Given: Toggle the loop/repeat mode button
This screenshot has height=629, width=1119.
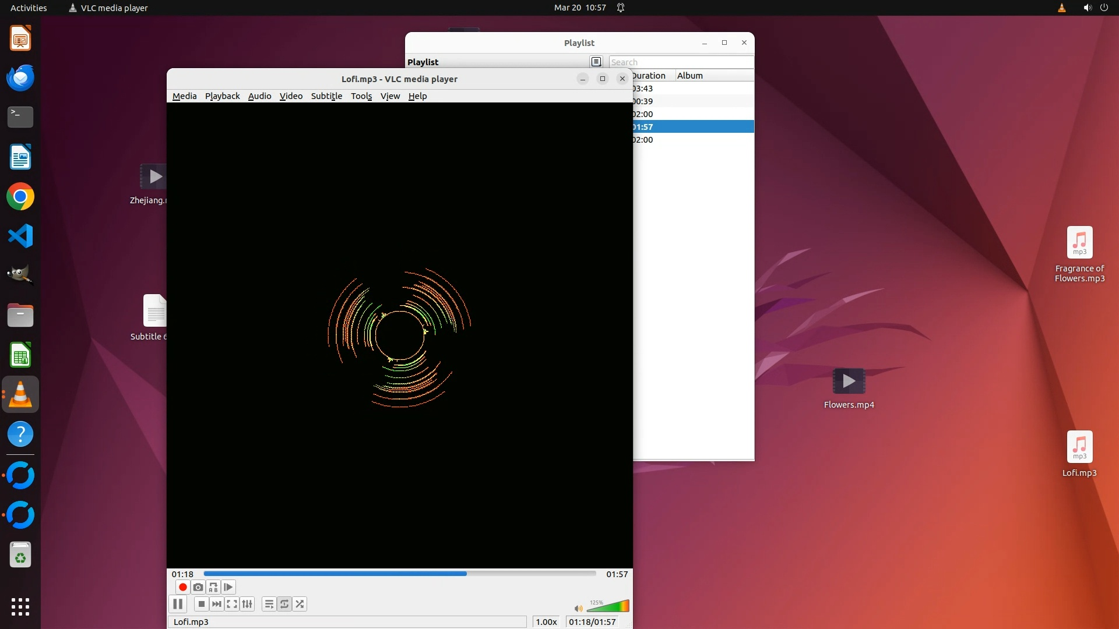Looking at the screenshot, I should [284, 604].
